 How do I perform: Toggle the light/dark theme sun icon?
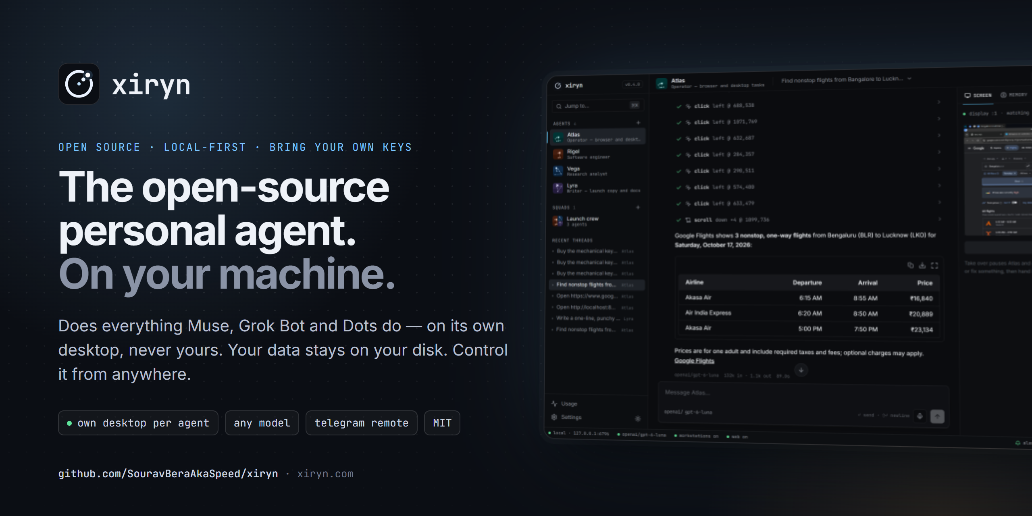coord(638,419)
